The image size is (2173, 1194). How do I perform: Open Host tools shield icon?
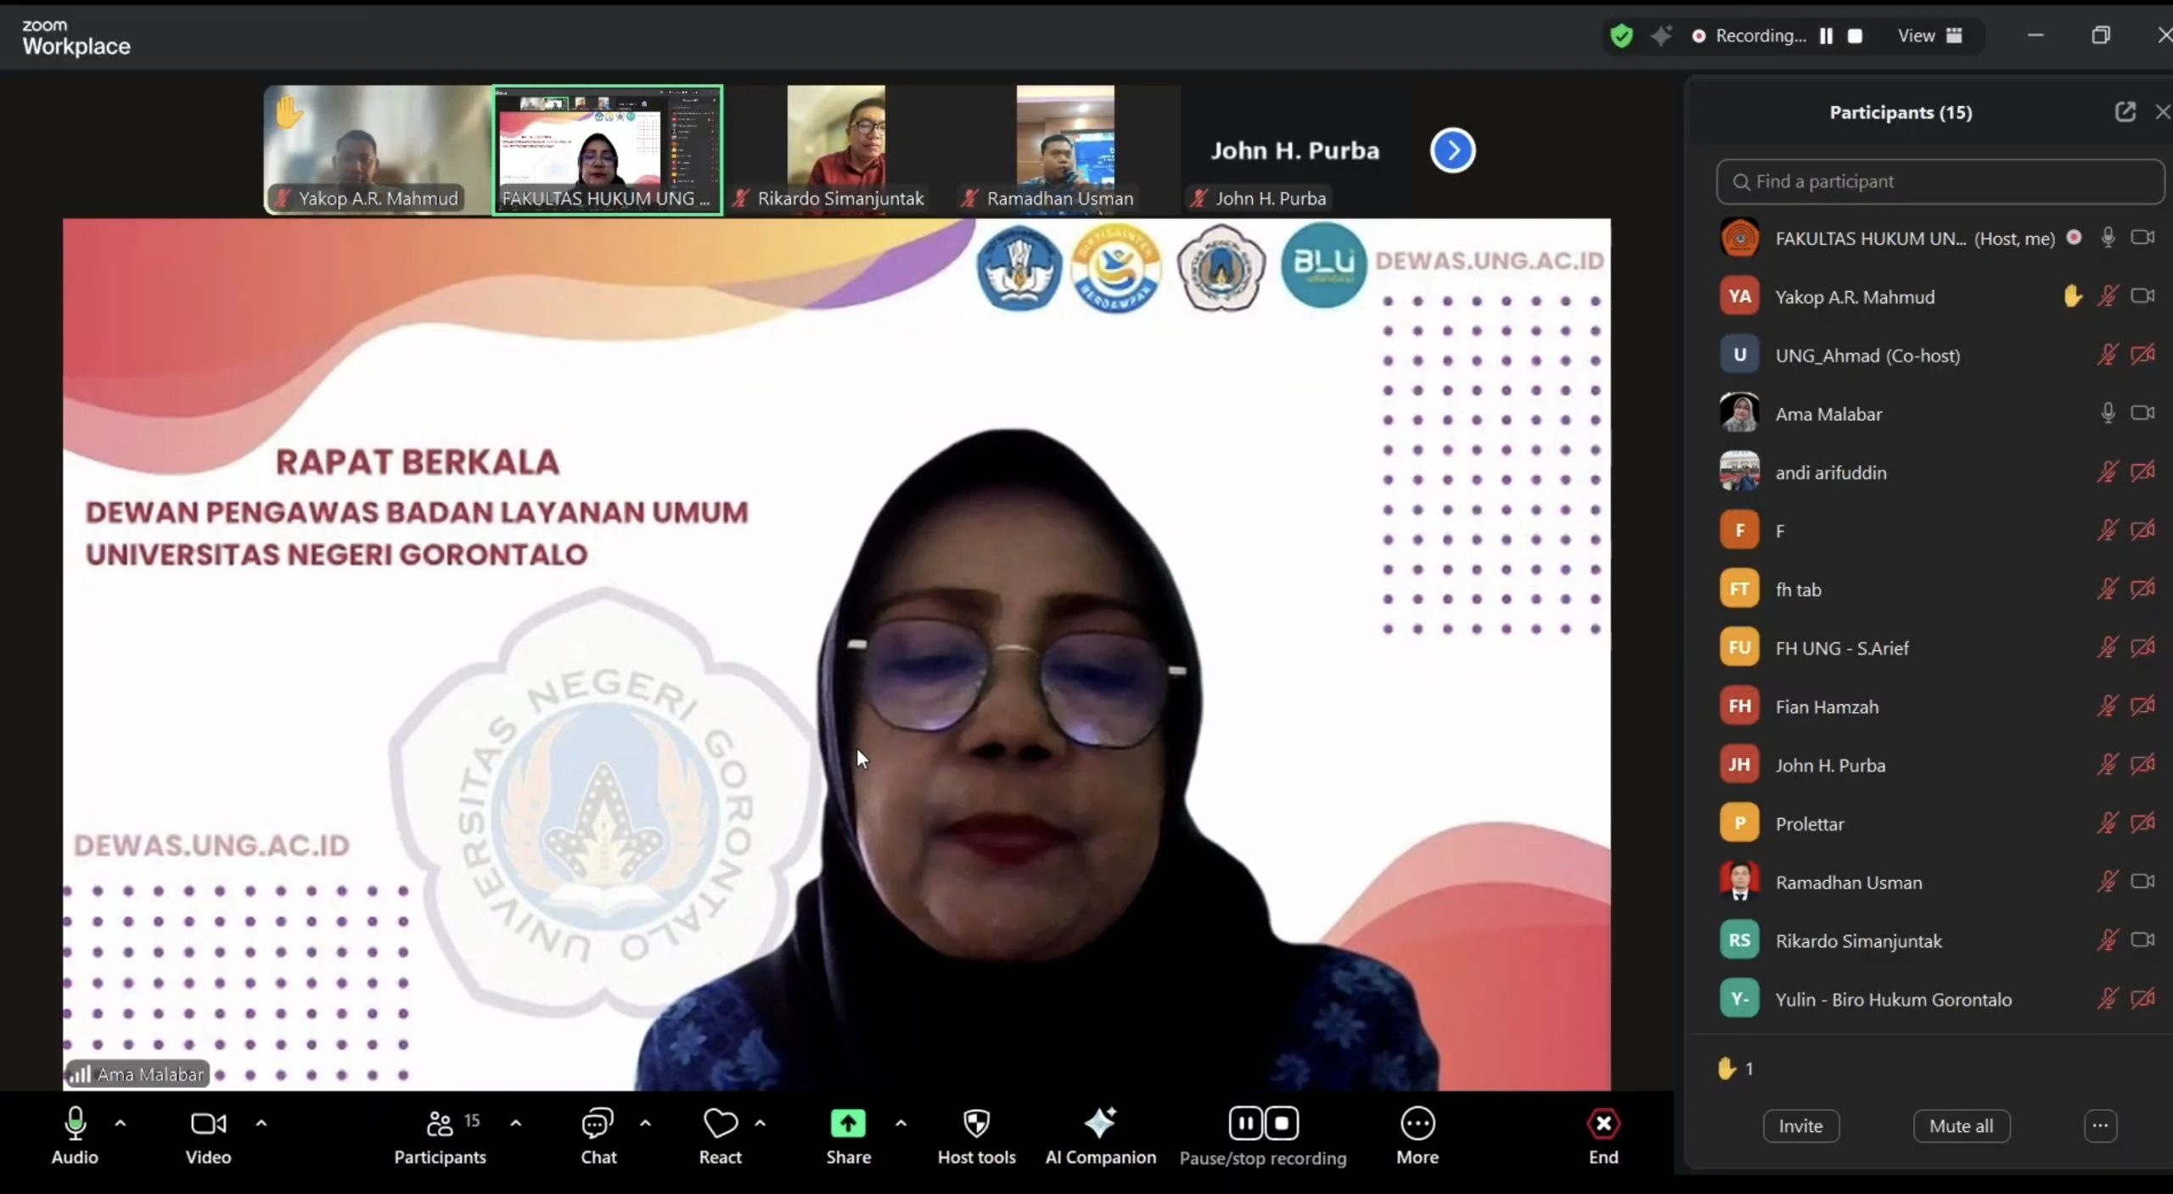(x=976, y=1124)
